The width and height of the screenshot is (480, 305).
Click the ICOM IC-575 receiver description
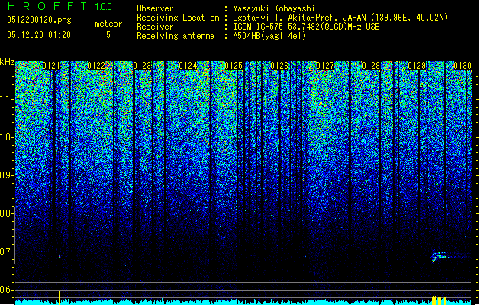click(x=306, y=27)
